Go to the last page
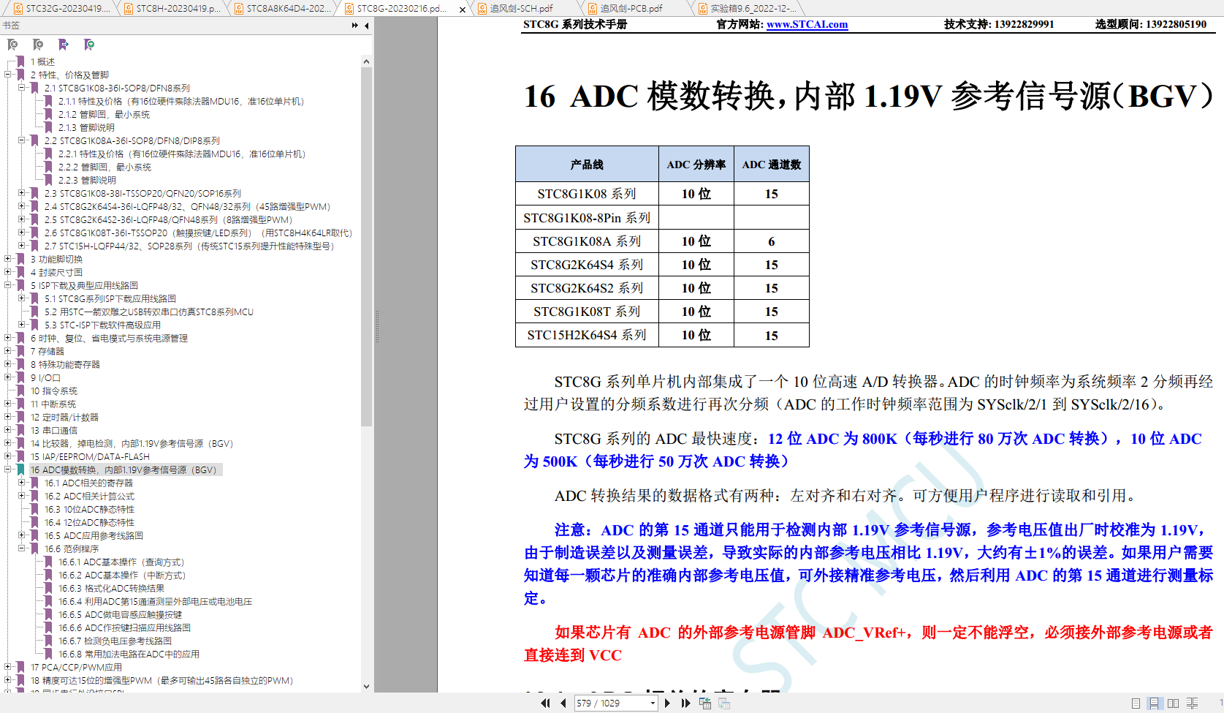This screenshot has width=1224, height=713. tap(685, 703)
